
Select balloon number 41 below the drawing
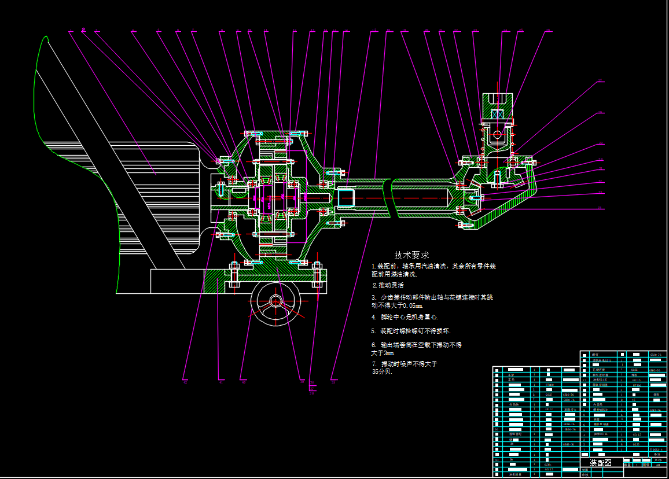tap(220, 382)
